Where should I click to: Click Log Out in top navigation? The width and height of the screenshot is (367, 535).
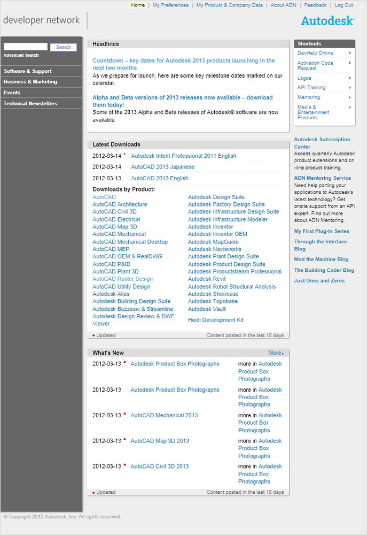[x=343, y=5]
